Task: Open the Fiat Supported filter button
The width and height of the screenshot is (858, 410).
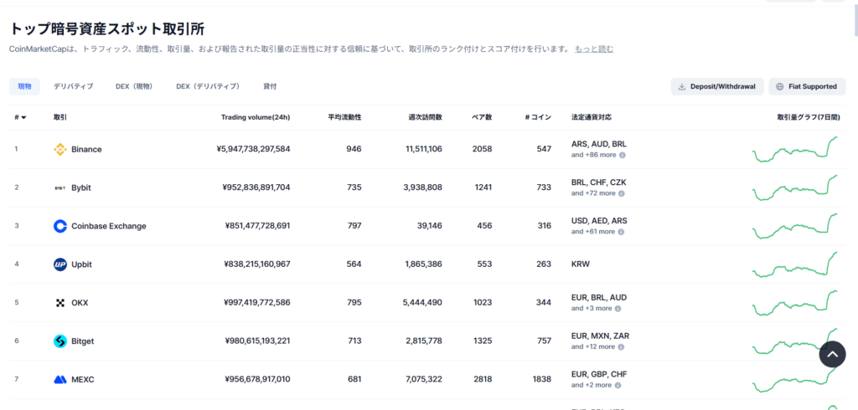Action: point(807,86)
